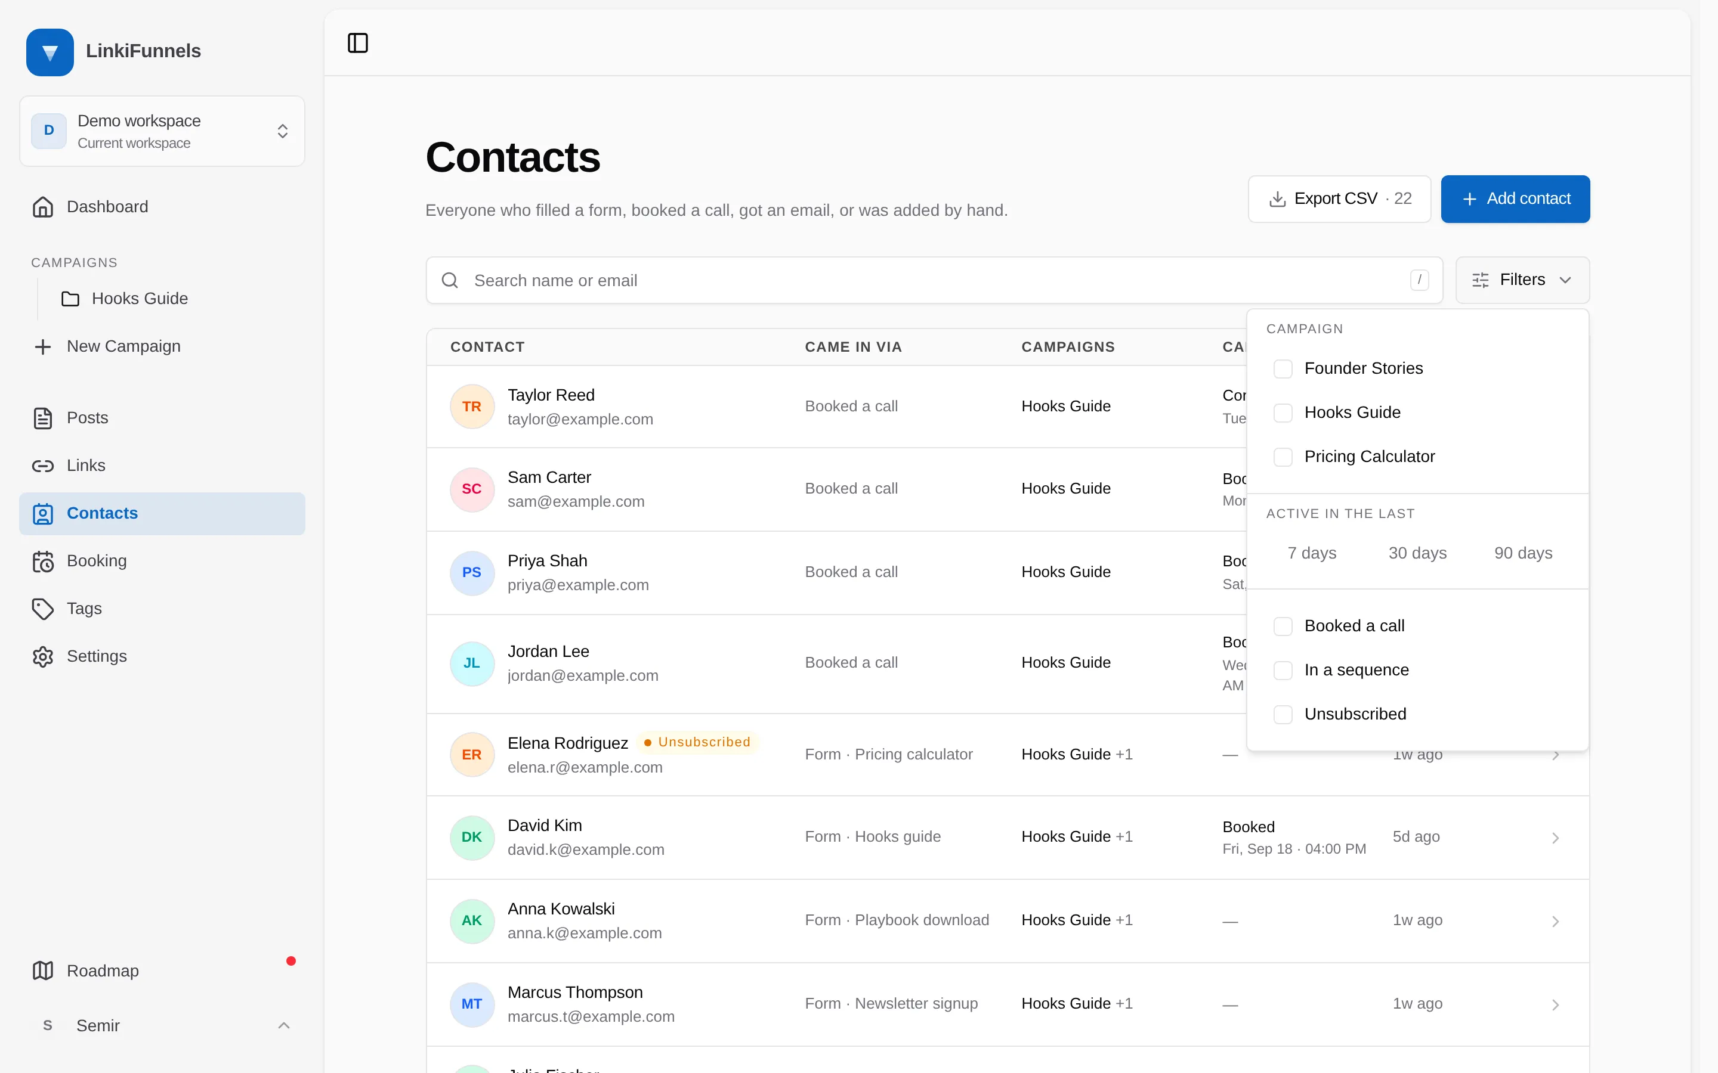1718x1073 pixels.
Task: Open the Demo workspace switcher
Action: point(162,131)
